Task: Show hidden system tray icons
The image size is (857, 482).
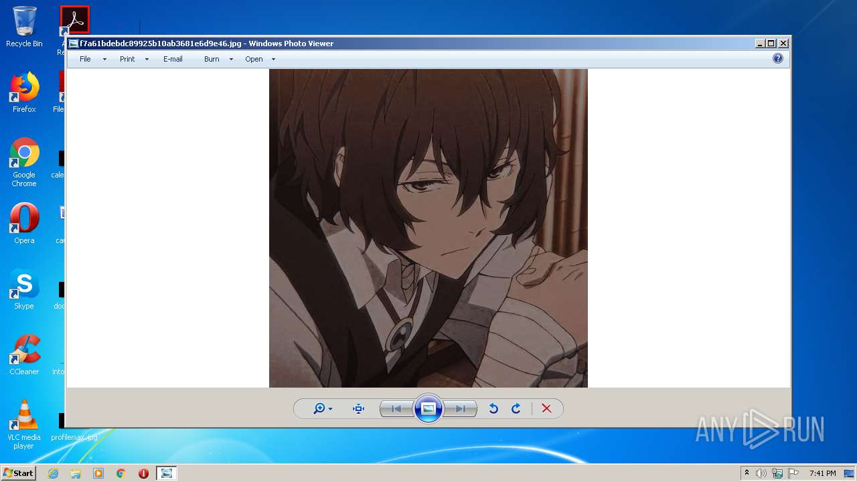Action: [747, 473]
